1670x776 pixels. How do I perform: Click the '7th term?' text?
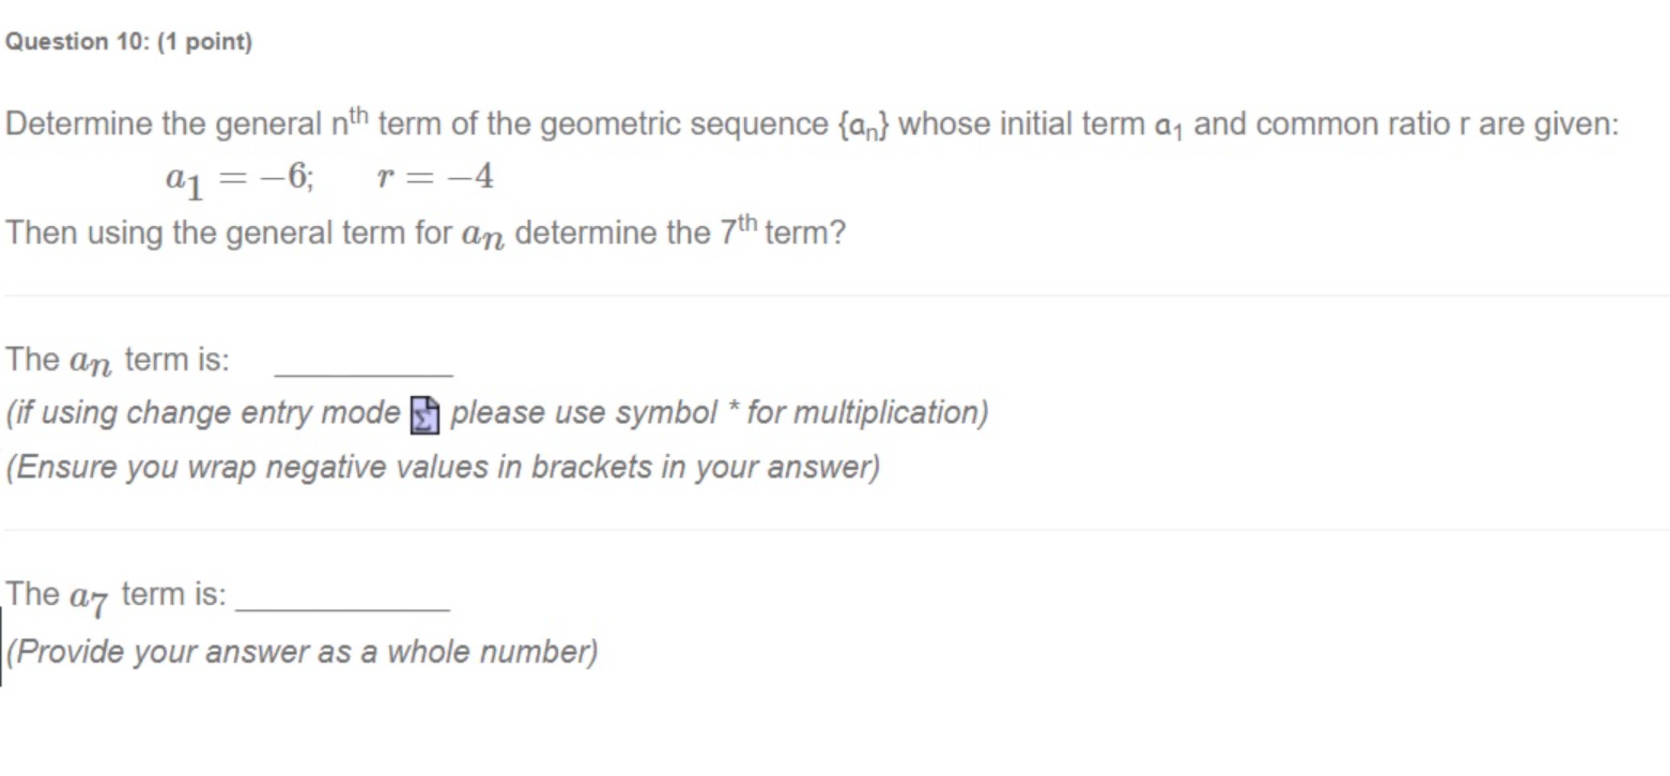782,232
